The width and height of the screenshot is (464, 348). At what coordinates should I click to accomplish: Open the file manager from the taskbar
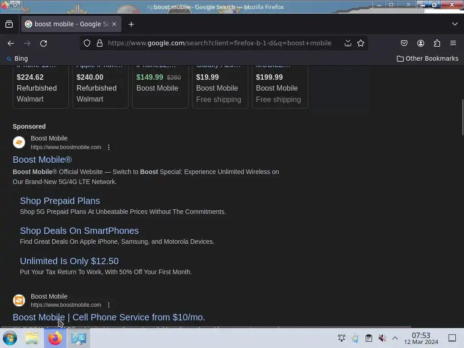(32, 338)
